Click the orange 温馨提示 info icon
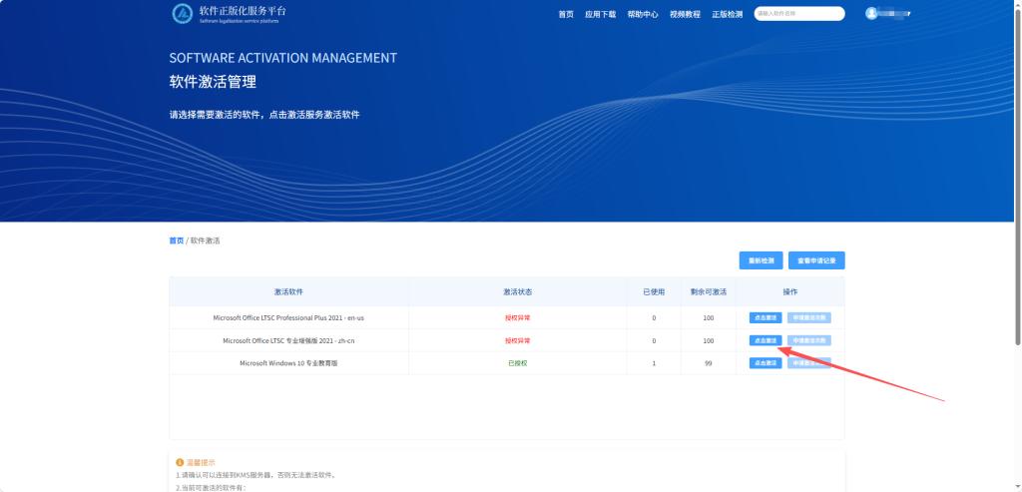1022x492 pixels. 180,462
